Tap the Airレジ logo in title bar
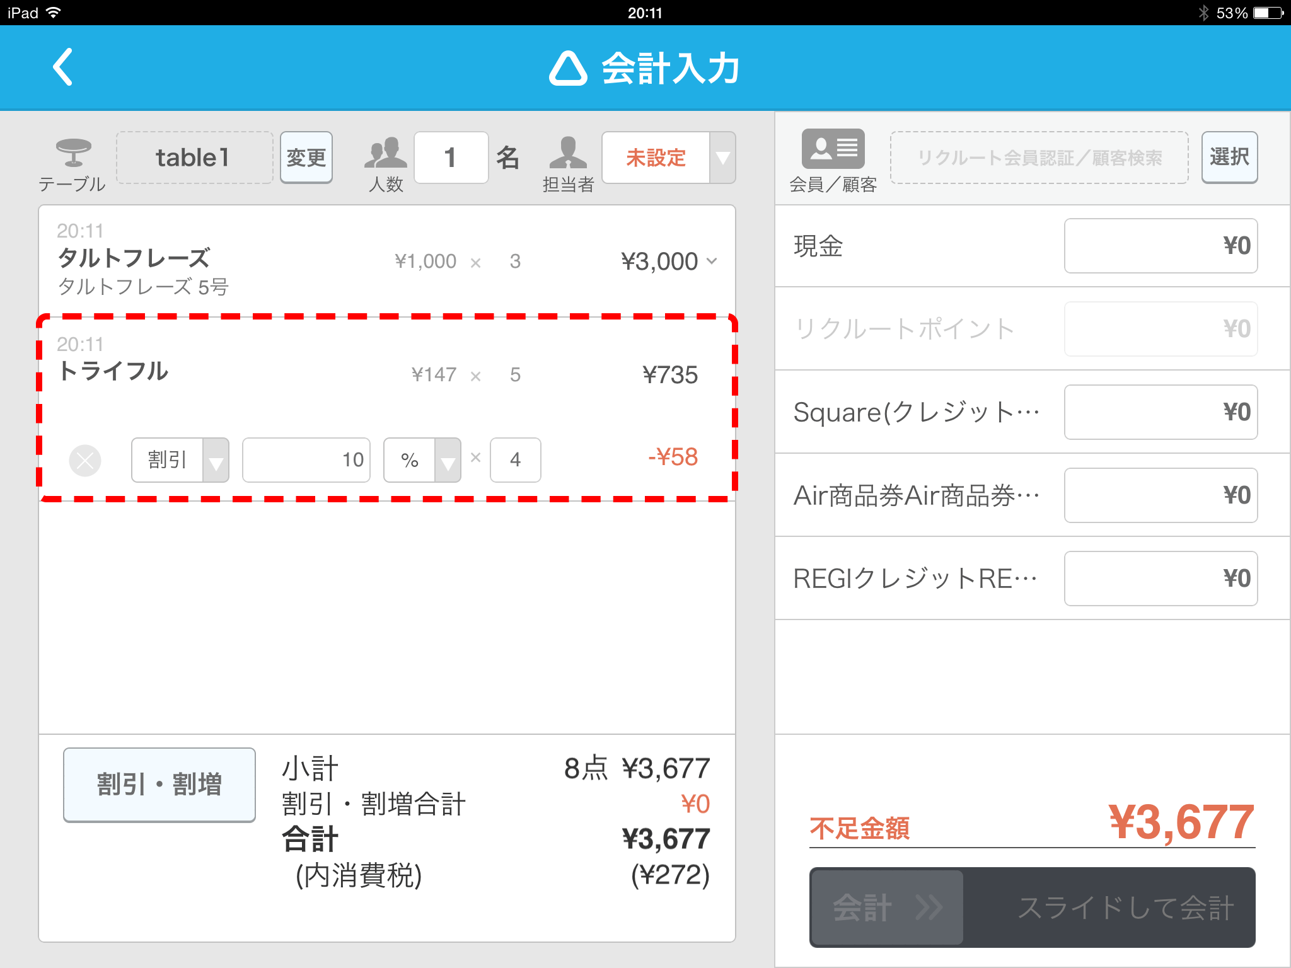The height and width of the screenshot is (968, 1291). (x=568, y=68)
